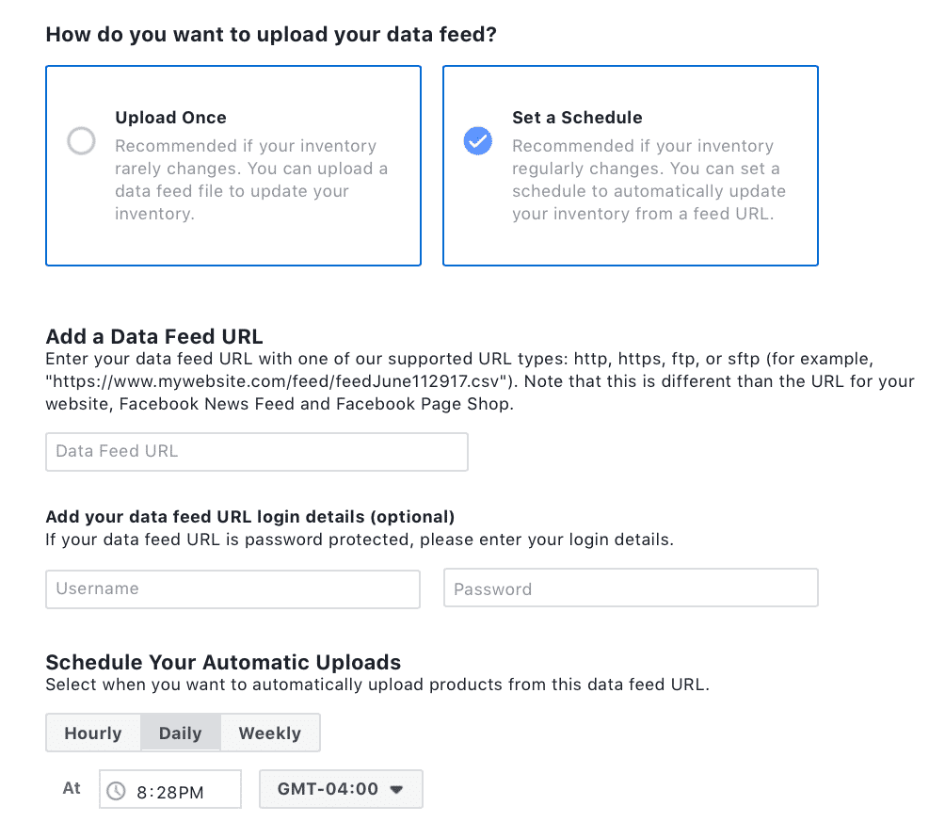Click the login details (optional) heading
This screenshot has width=945, height=838.
(250, 517)
